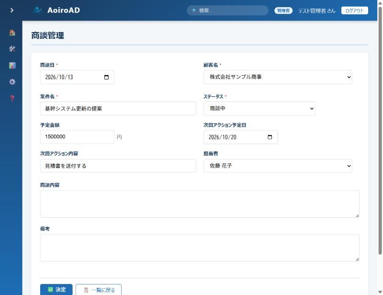
Task: Open the bar chart icon in the sidebar
Action: pyautogui.click(x=12, y=65)
